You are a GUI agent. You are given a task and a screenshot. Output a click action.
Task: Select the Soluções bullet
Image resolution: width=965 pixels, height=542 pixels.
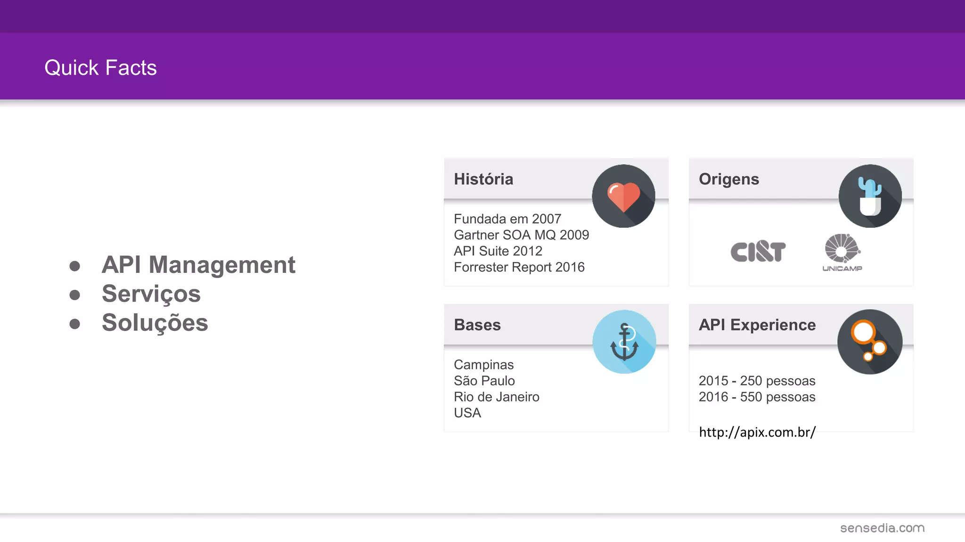point(155,323)
